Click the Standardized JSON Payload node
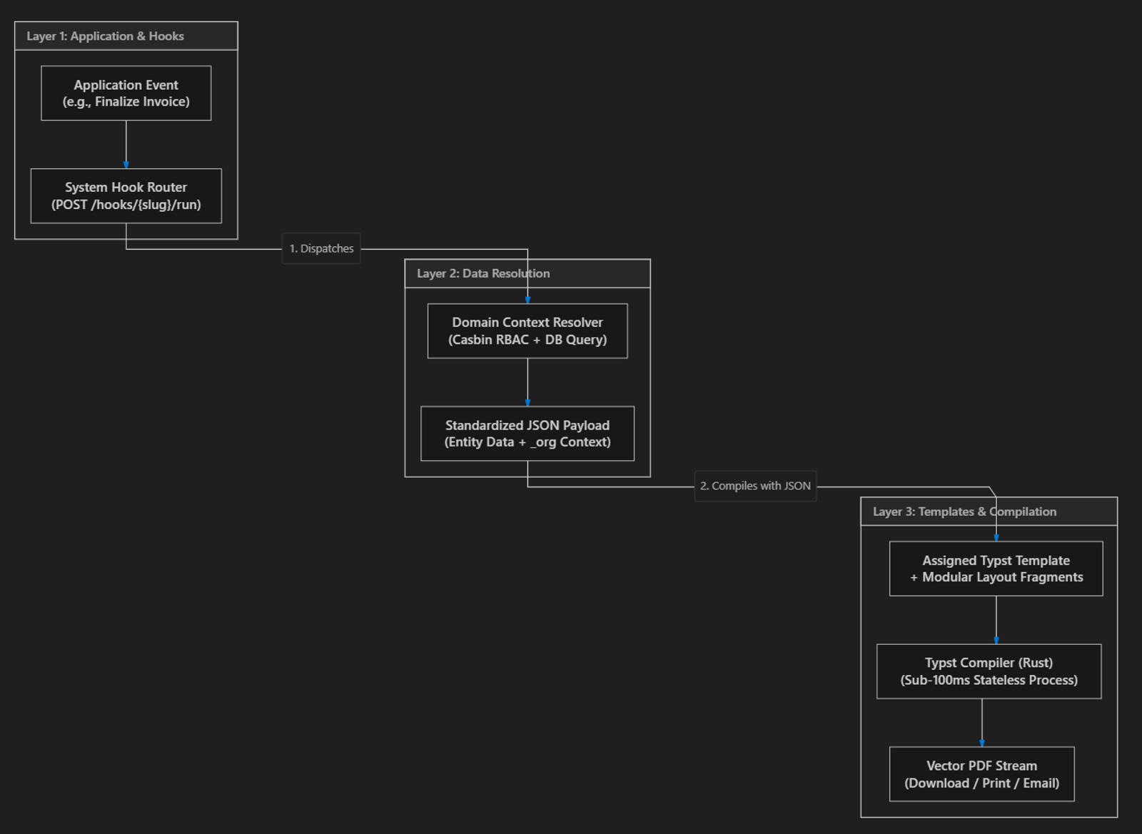Screen dimensions: 1142x834 coord(527,434)
